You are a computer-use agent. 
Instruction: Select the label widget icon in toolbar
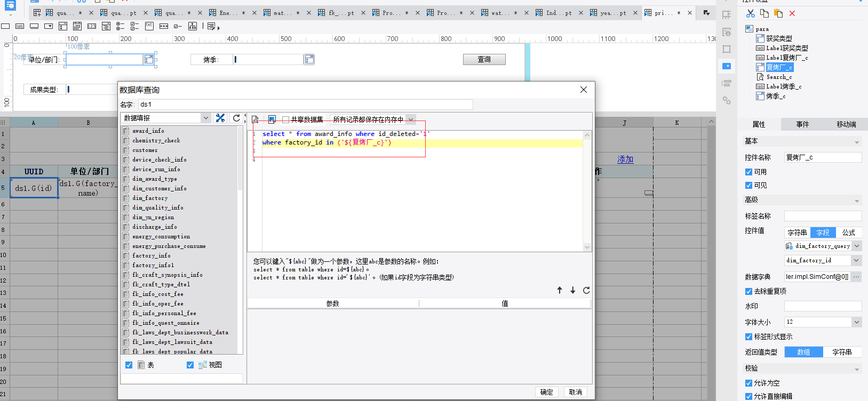click(20, 26)
